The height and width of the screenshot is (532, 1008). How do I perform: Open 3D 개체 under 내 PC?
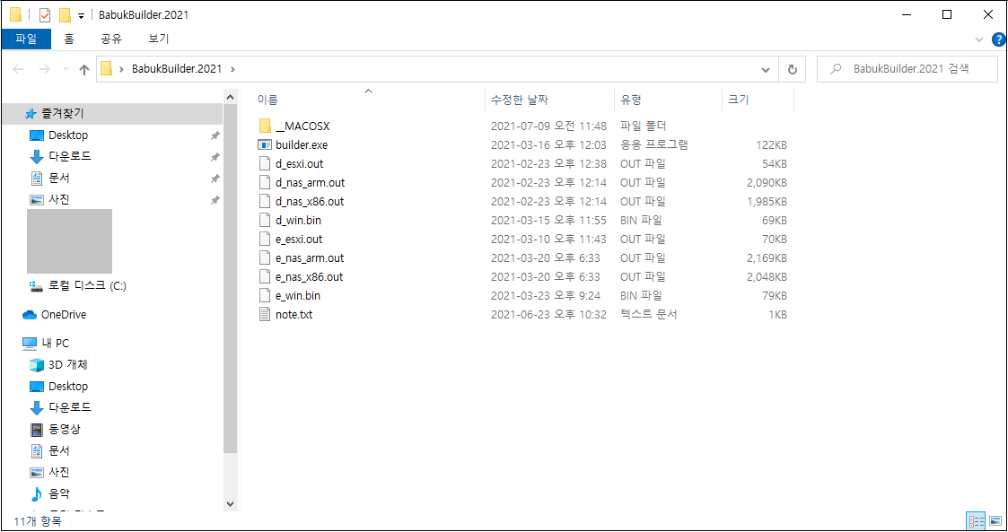[x=67, y=365]
